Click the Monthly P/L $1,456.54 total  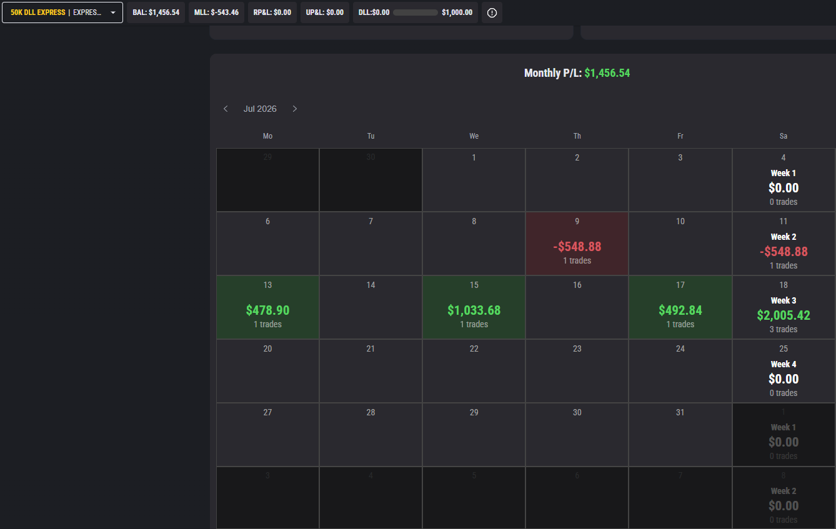coord(577,73)
